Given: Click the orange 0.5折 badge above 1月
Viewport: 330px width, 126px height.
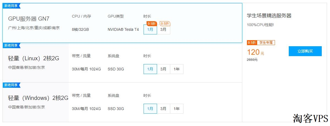Looking at the screenshot, I should point(152,24).
